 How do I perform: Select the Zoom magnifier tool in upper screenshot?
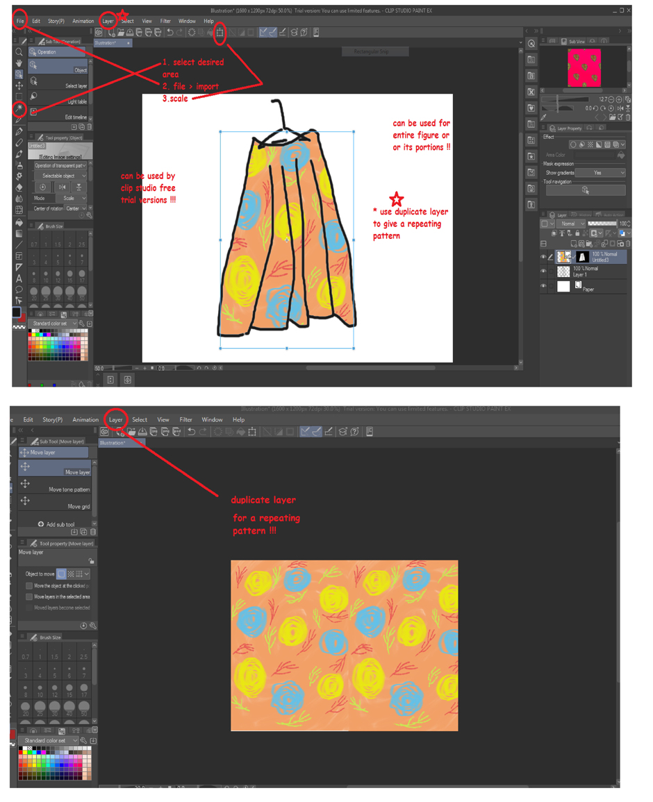coord(19,51)
